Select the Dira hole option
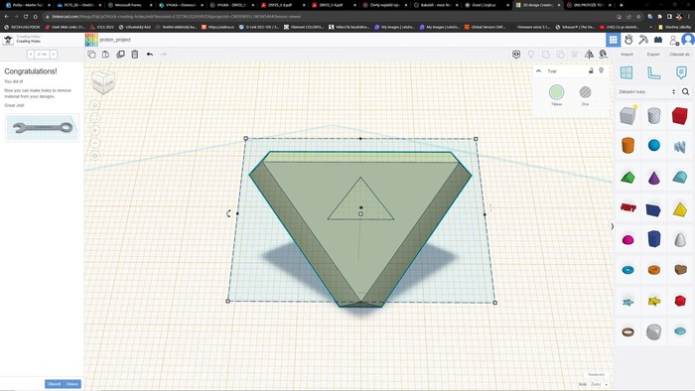The height and width of the screenshot is (391, 695). [x=585, y=92]
